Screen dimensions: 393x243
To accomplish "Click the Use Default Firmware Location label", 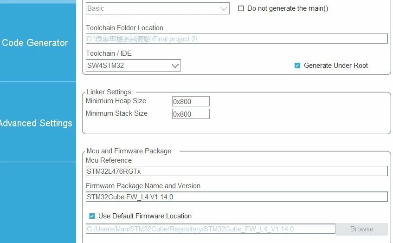I will (145, 216).
